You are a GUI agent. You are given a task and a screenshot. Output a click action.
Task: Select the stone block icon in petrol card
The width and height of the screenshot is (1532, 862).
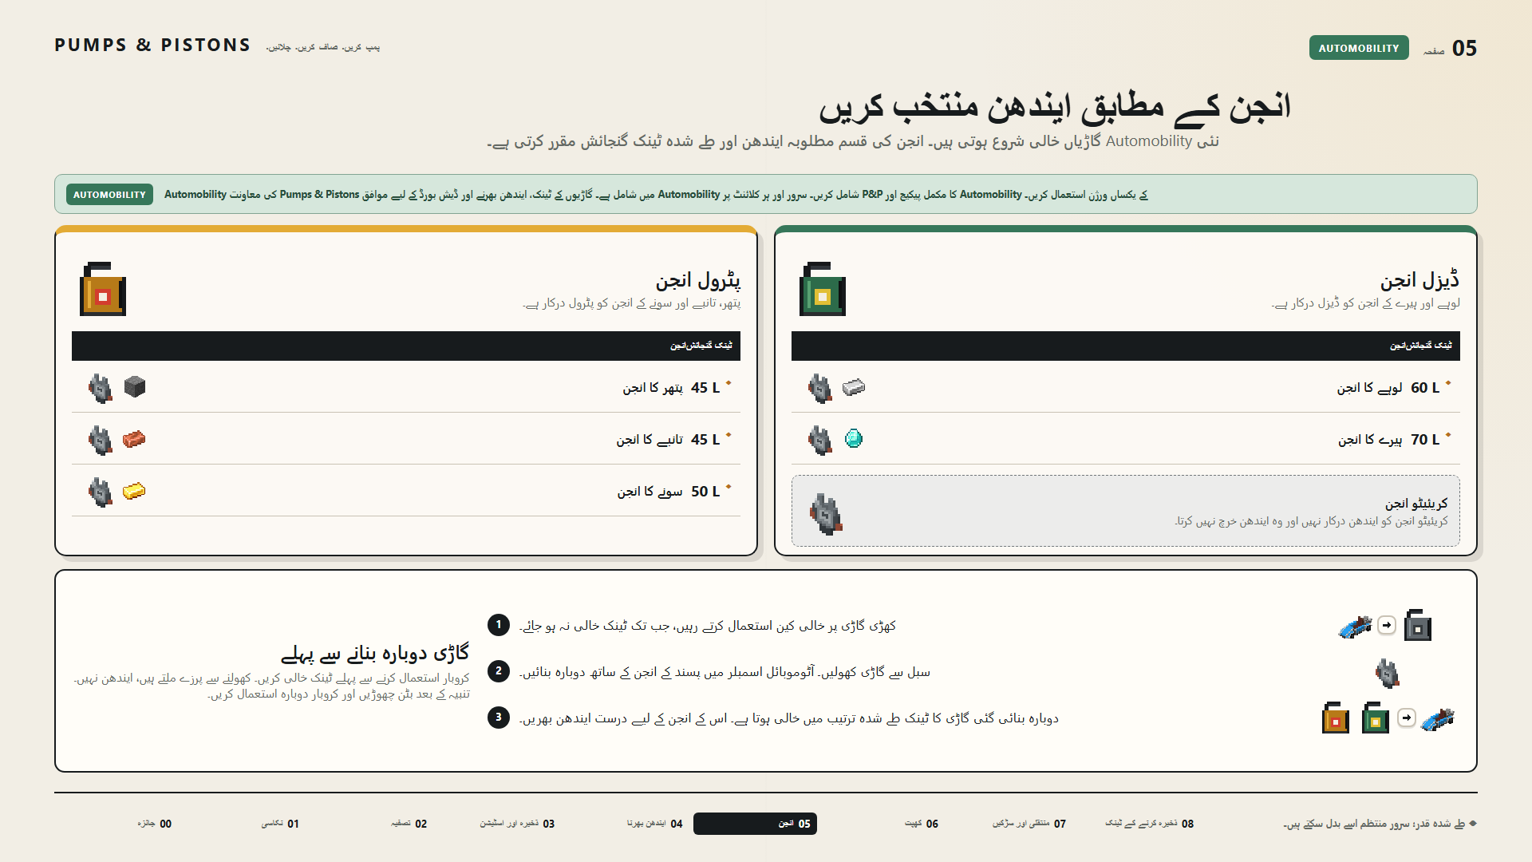tap(135, 387)
